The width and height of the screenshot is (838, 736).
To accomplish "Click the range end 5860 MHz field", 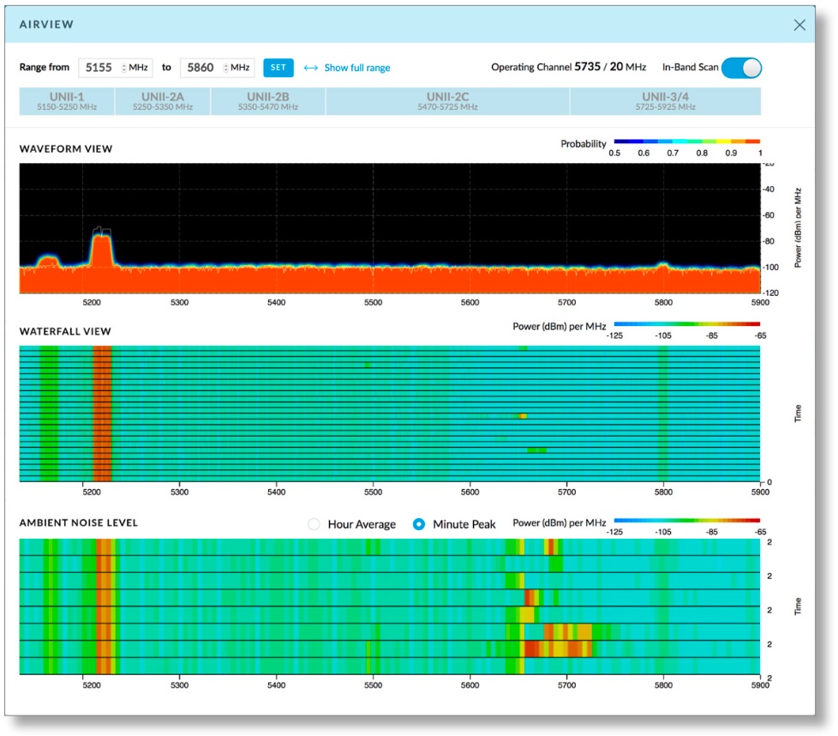I will point(201,68).
